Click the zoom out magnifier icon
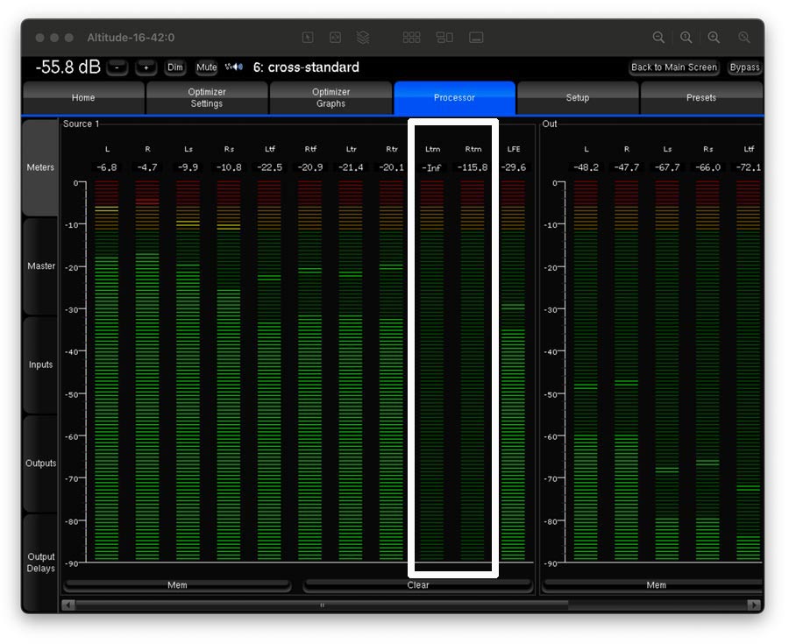 click(x=658, y=37)
